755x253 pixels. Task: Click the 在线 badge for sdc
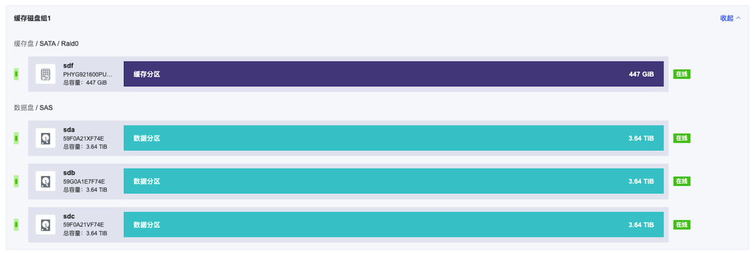682,225
